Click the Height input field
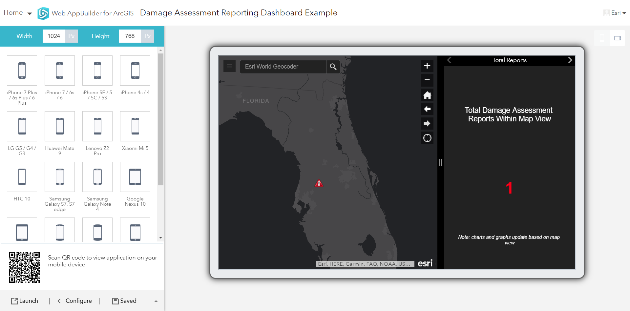The image size is (630, 311). tap(130, 36)
